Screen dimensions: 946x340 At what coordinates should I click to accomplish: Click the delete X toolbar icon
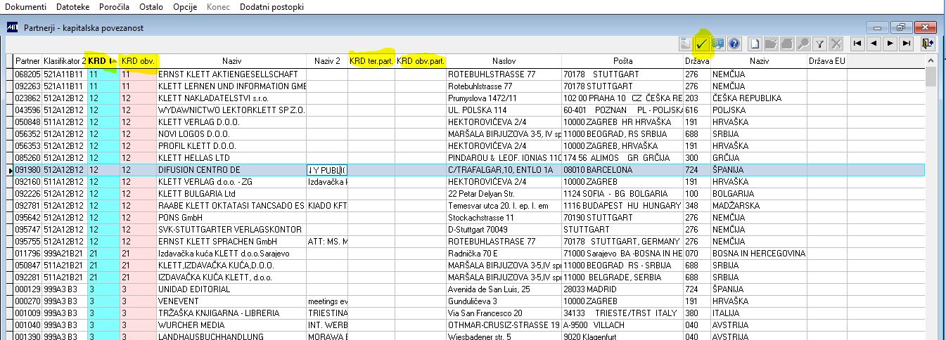coord(836,44)
